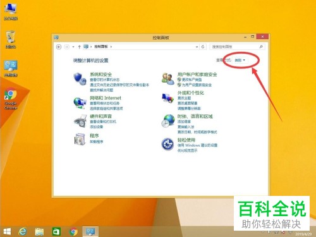Image resolution: width=316 pixels, height=237 pixels.
Task: Open the 硬件和声音 heading link
Action: click(x=100, y=116)
